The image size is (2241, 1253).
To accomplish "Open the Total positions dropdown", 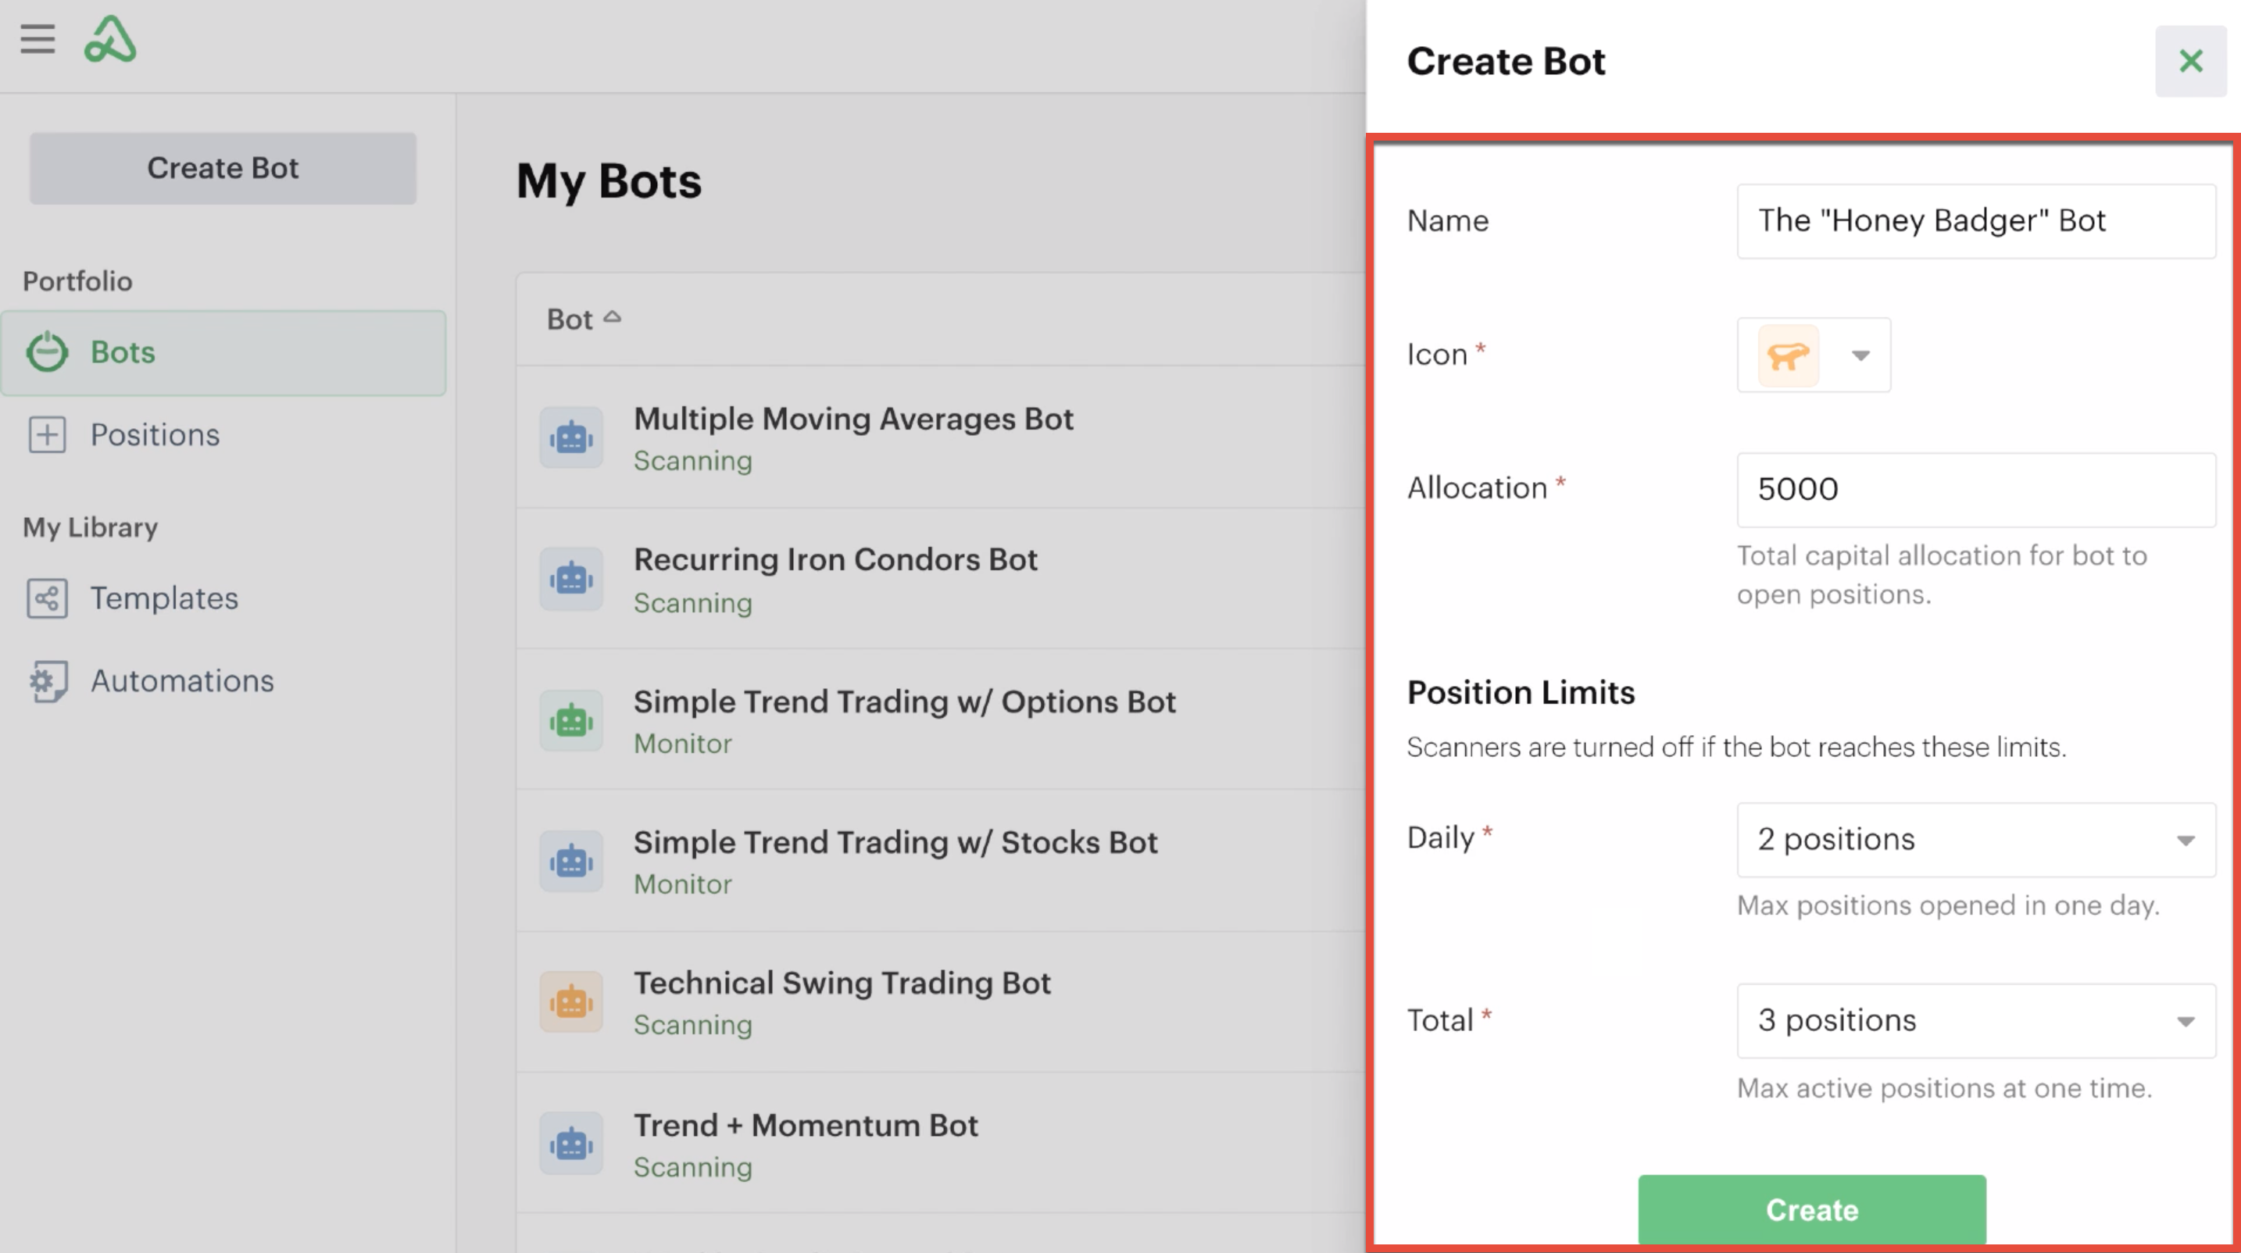I will [x=1977, y=1021].
